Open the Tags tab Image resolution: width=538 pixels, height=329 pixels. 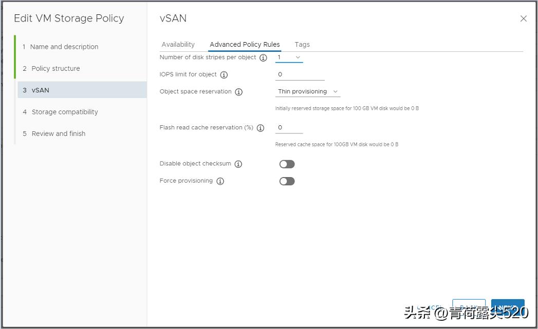302,44
